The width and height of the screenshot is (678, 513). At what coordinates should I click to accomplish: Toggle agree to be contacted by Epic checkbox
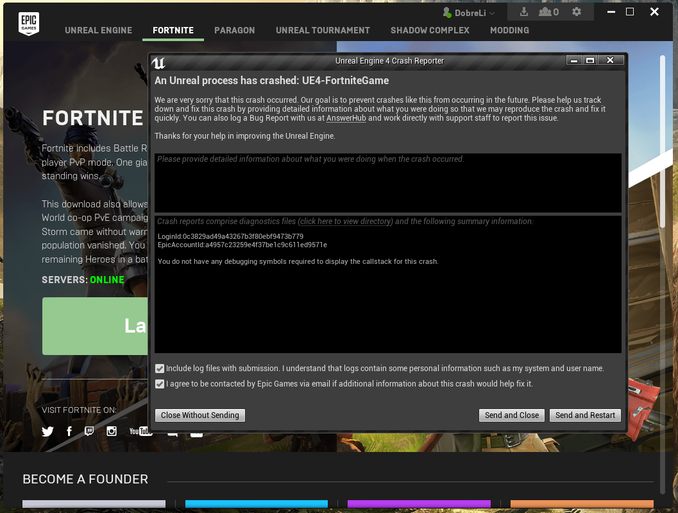tap(160, 384)
